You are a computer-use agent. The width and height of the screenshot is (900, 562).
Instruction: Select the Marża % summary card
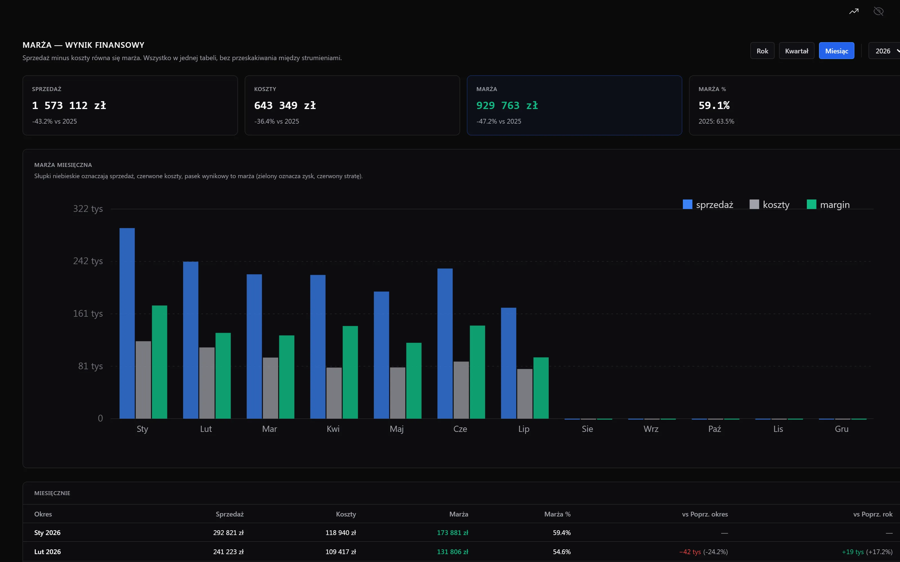coord(795,105)
